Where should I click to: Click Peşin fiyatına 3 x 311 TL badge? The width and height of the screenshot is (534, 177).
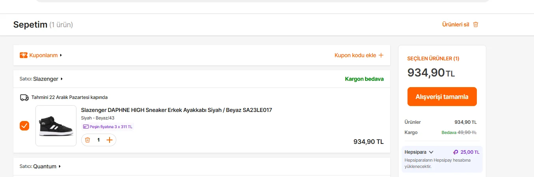click(108, 127)
